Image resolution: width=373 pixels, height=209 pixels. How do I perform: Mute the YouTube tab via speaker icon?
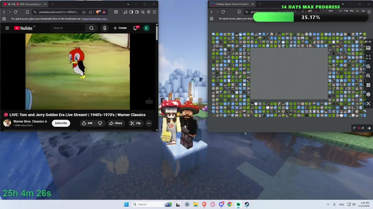[x=9, y=4]
